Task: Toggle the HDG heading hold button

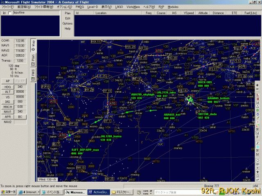Action: click(x=7, y=87)
